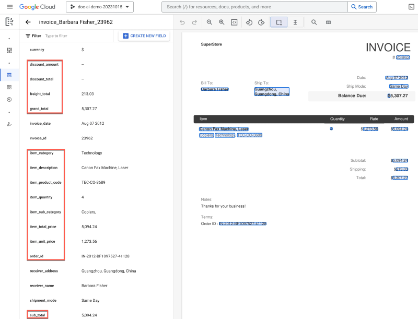Select the item_quantity field
Viewport: 418px width, 319px height.
(x=41, y=197)
